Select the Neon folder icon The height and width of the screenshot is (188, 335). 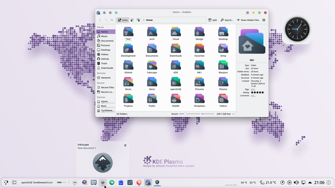[x=152, y=82]
